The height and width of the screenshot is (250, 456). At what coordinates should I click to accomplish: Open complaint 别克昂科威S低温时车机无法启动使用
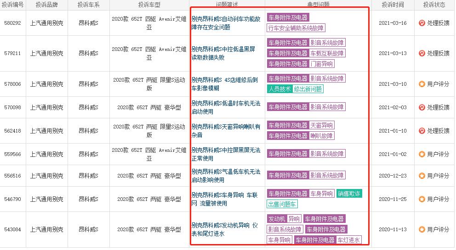226,107
